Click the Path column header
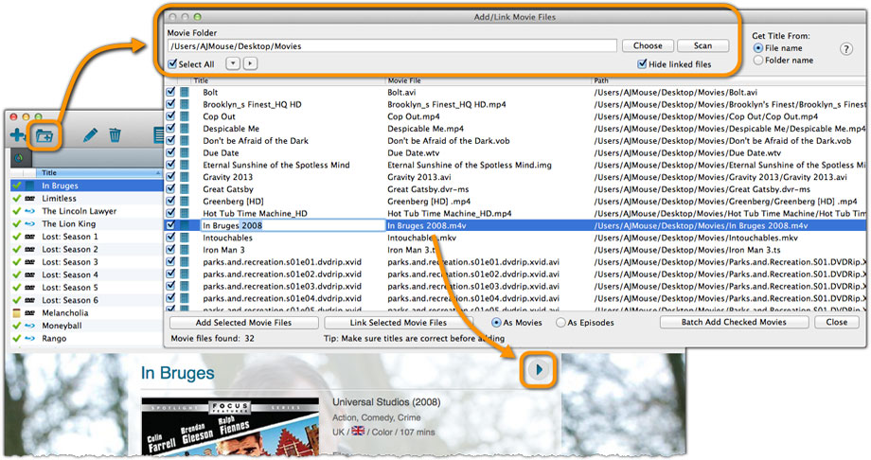Image resolution: width=871 pixels, height=460 pixels. tap(729, 80)
